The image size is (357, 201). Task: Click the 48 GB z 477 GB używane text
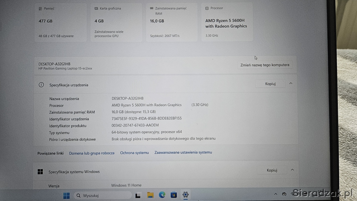[x=56, y=36]
